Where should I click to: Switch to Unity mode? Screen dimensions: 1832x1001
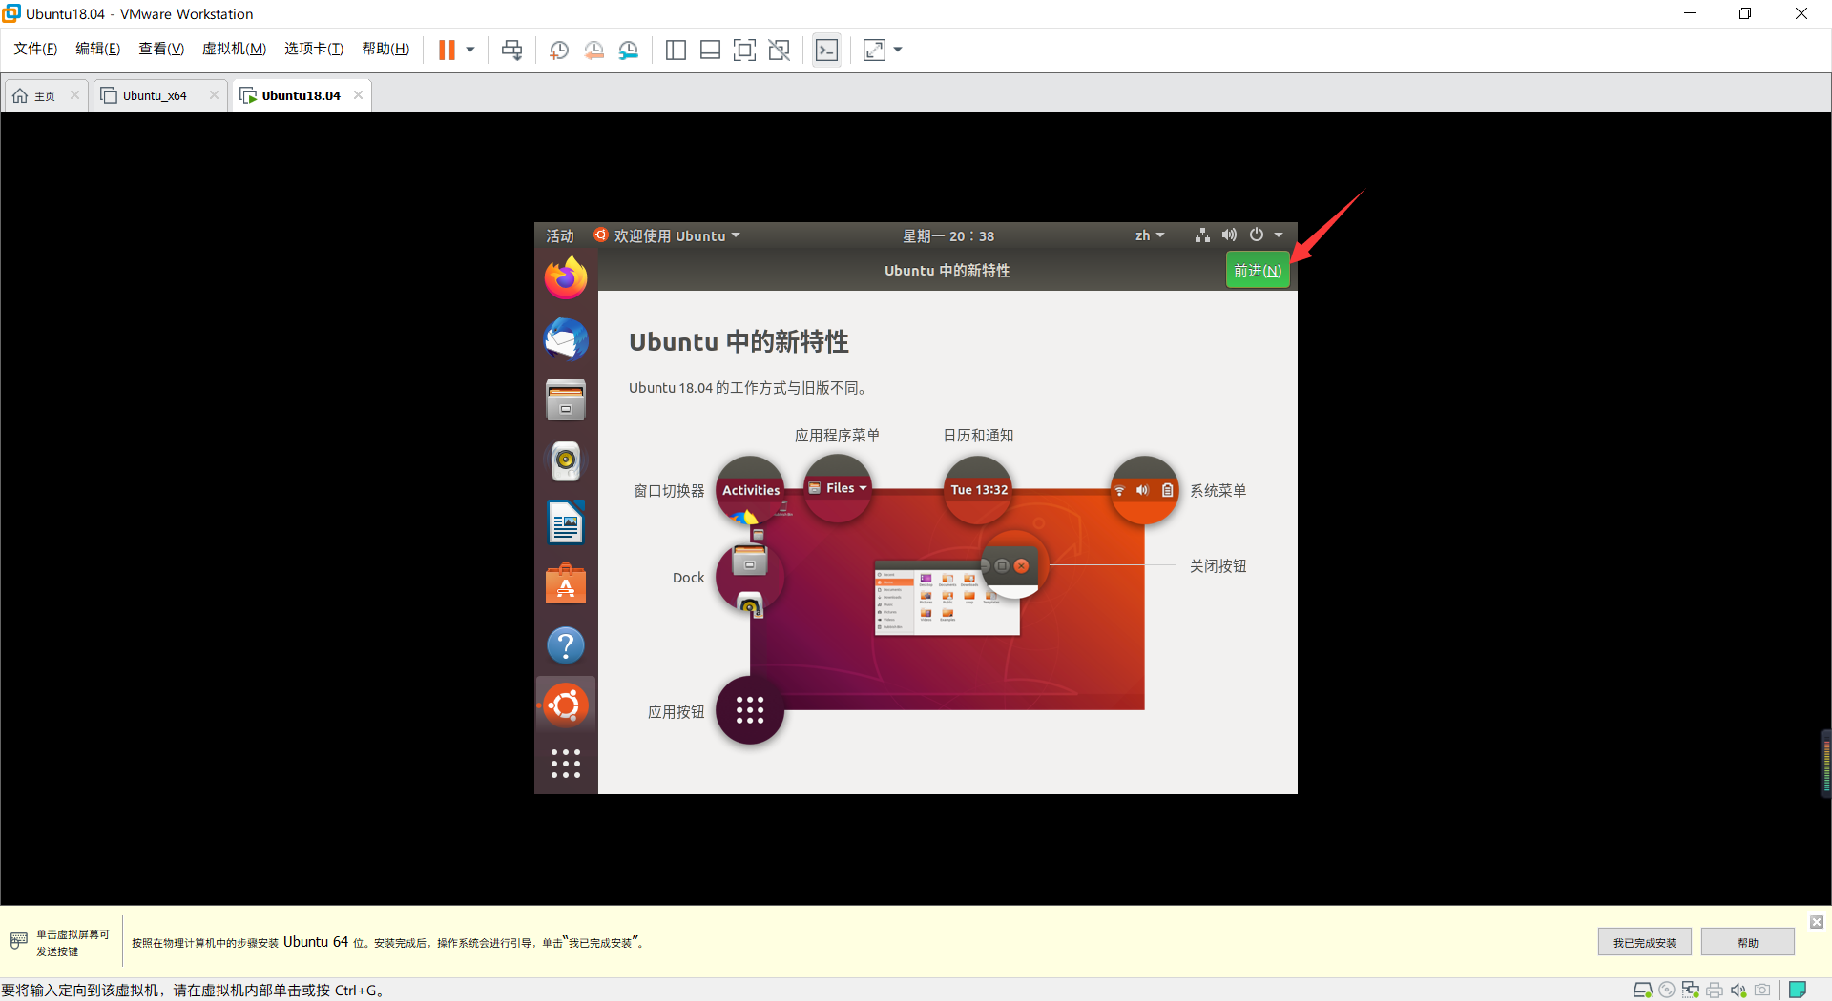780,50
